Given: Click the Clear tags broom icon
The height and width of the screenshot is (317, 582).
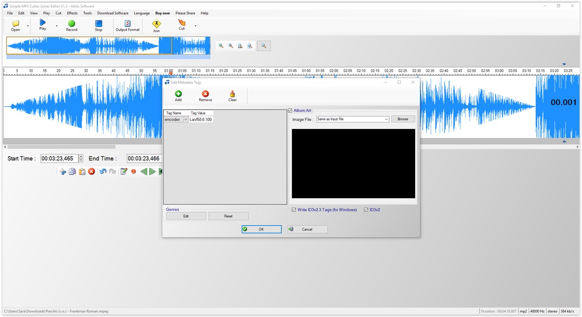Looking at the screenshot, I should (x=232, y=94).
